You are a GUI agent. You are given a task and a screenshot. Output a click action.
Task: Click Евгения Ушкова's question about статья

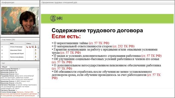[19, 87]
